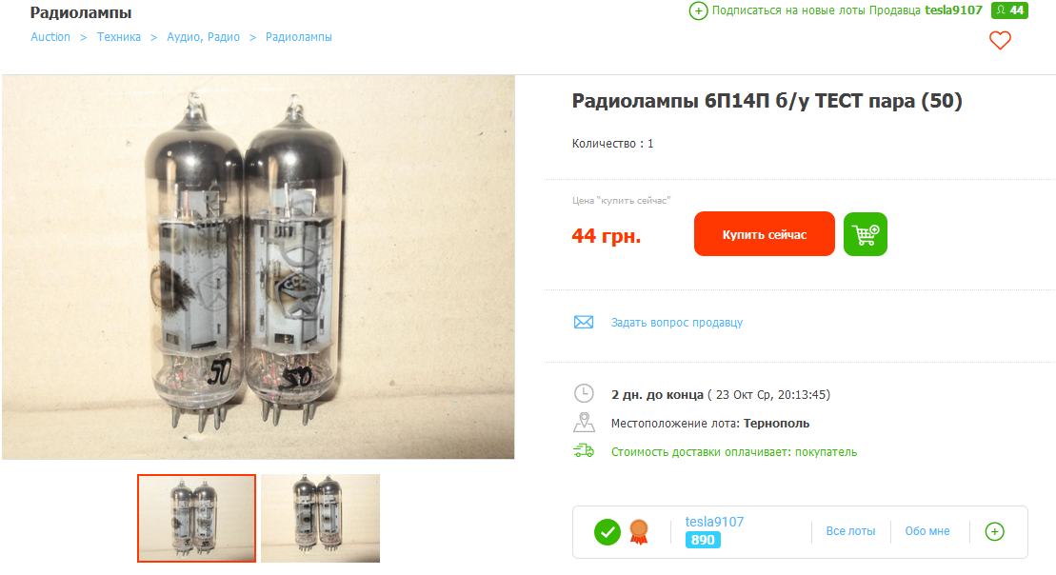This screenshot has height=575, width=1056.
Task: Open Техника breadcrumb category
Action: 118,37
